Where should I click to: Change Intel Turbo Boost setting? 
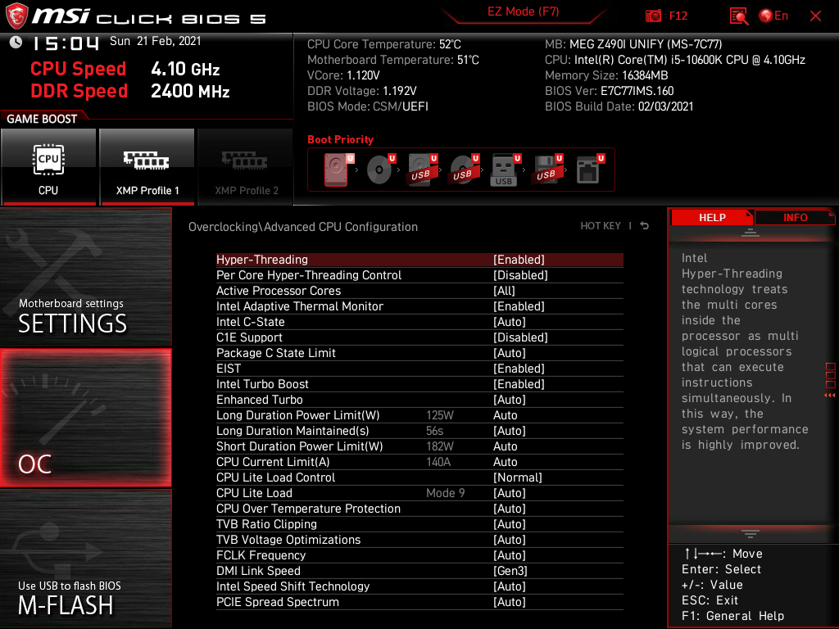coord(419,383)
